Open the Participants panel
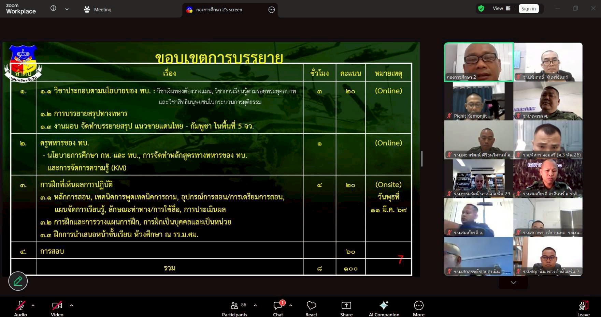The width and height of the screenshot is (601, 317). 234,308
